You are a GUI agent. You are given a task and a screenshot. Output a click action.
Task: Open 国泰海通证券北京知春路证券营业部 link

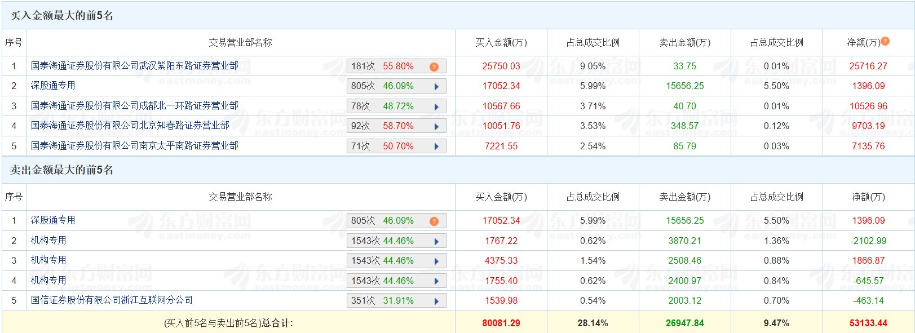(130, 126)
